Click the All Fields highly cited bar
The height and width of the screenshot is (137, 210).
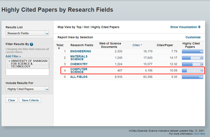192,77
